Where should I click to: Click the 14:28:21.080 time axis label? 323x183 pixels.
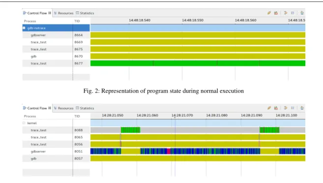[217, 115]
